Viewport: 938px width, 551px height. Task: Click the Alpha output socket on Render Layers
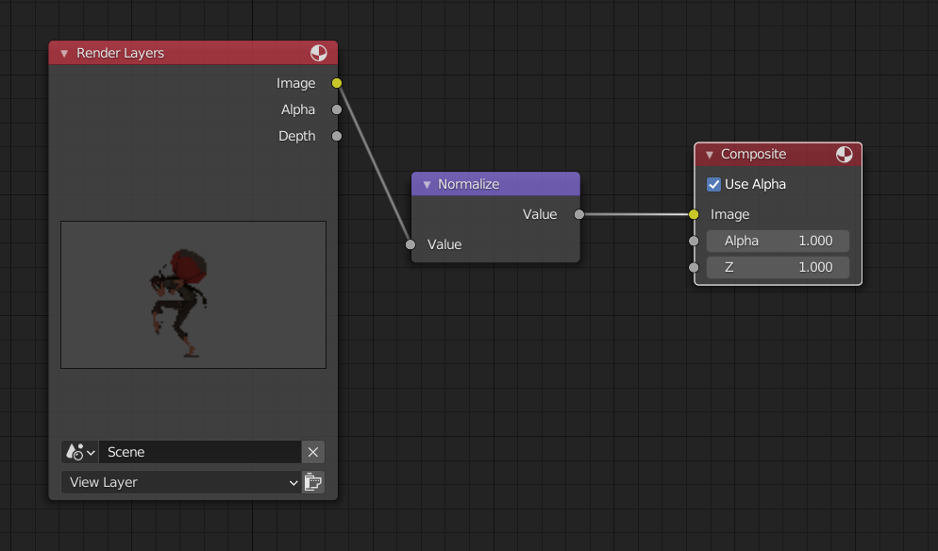pyautogui.click(x=337, y=109)
